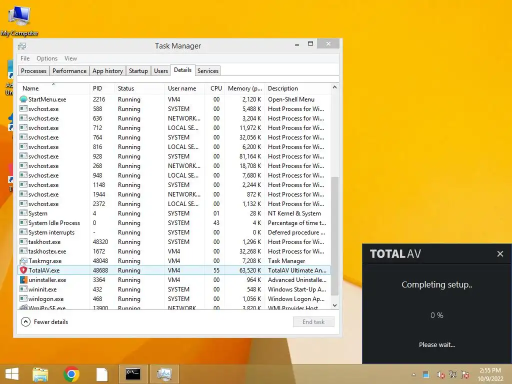Select taskhost.exe with PID 48320

[x=174, y=242]
